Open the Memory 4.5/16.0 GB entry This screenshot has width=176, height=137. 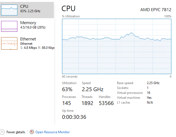(32, 27)
